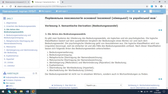This screenshot has height=94, width=168.
Task: Click the round help icon in header
Action: pos(134,11)
